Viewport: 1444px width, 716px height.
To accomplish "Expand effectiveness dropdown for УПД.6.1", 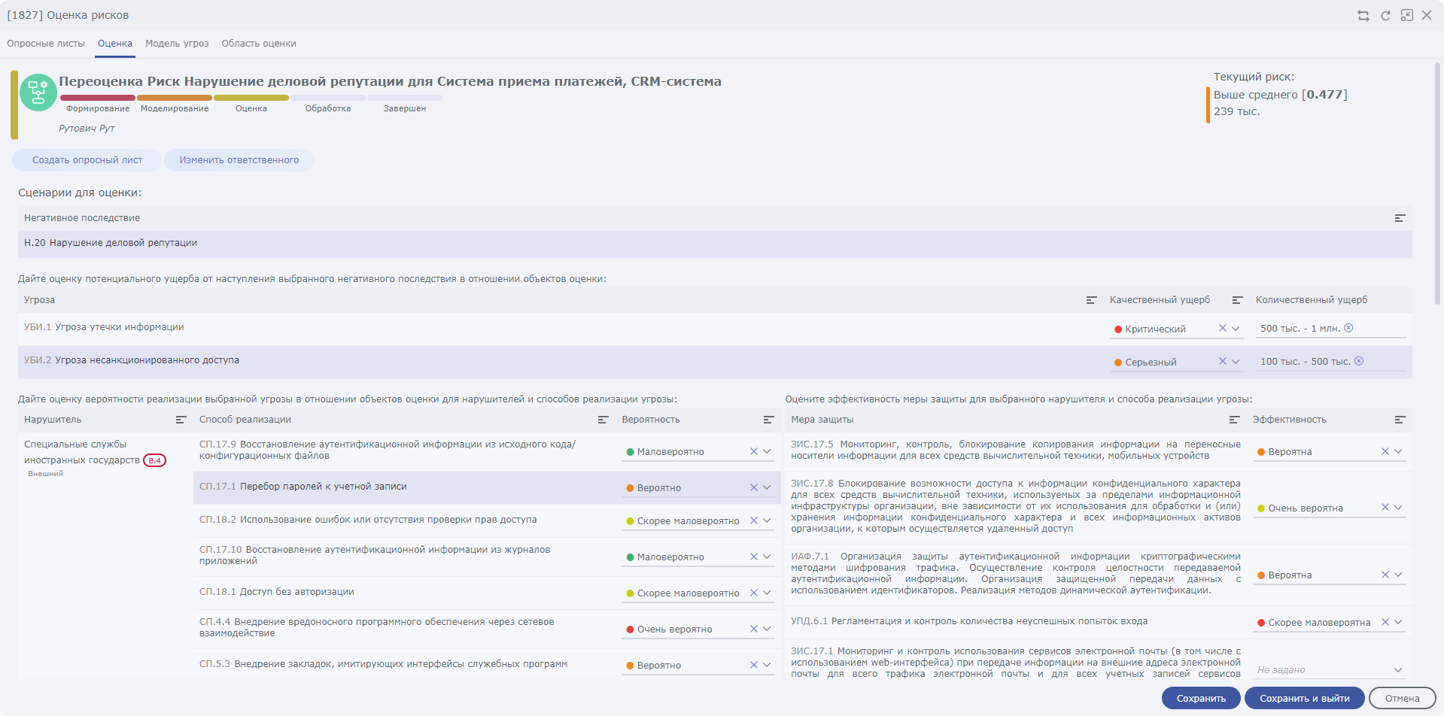I will point(1398,622).
